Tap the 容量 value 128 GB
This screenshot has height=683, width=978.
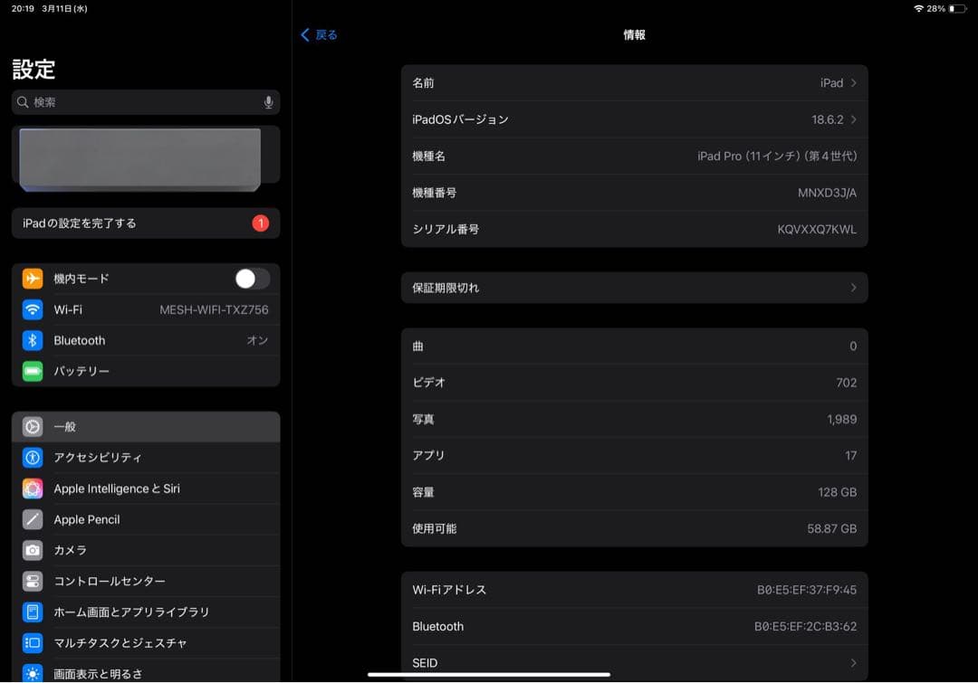(x=837, y=492)
